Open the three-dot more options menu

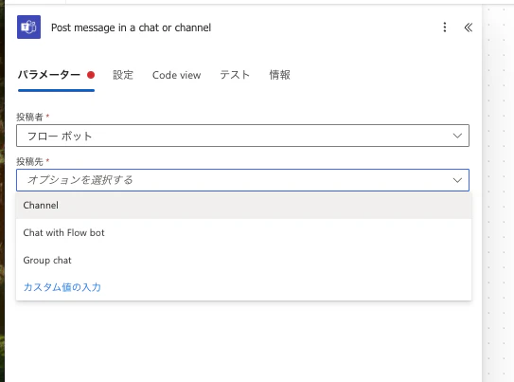(445, 27)
